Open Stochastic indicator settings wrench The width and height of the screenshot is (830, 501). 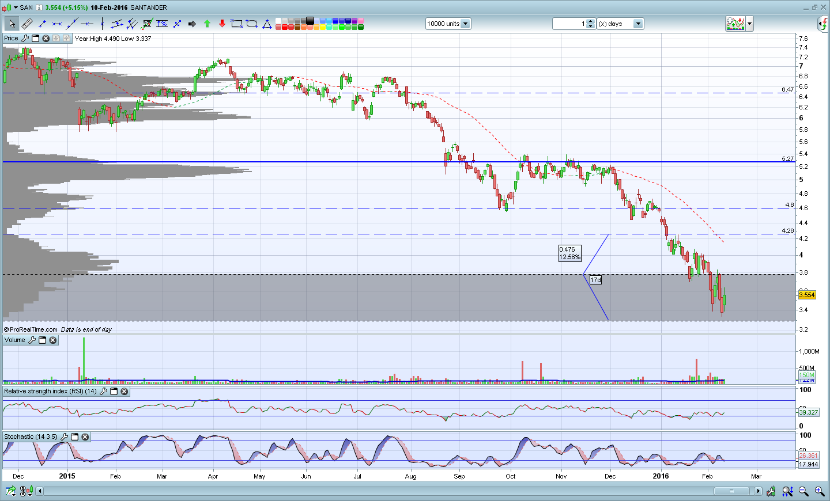(64, 437)
